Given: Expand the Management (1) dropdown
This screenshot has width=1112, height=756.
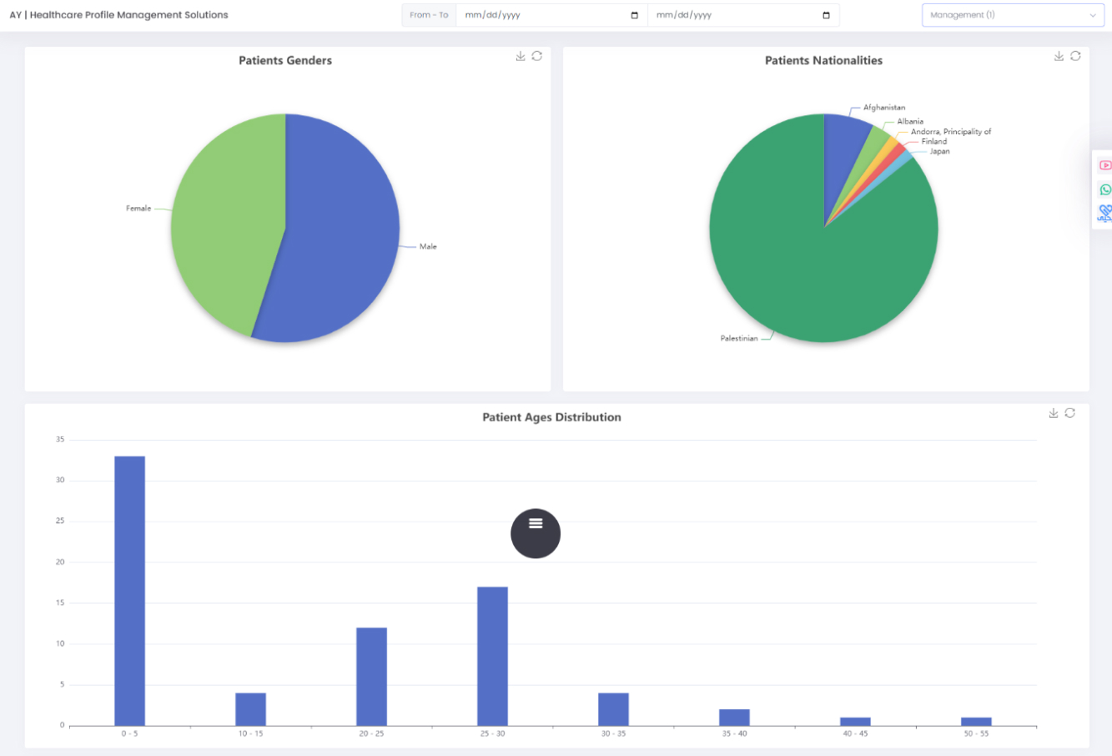Looking at the screenshot, I should [x=1012, y=15].
